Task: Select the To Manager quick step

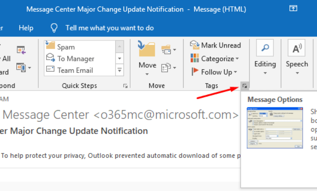Action: click(x=80, y=59)
